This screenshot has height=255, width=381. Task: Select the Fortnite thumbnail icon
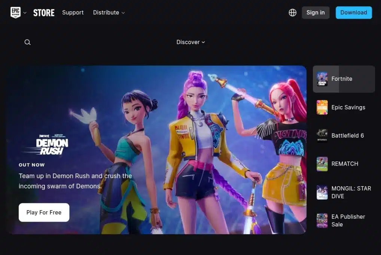coord(322,79)
